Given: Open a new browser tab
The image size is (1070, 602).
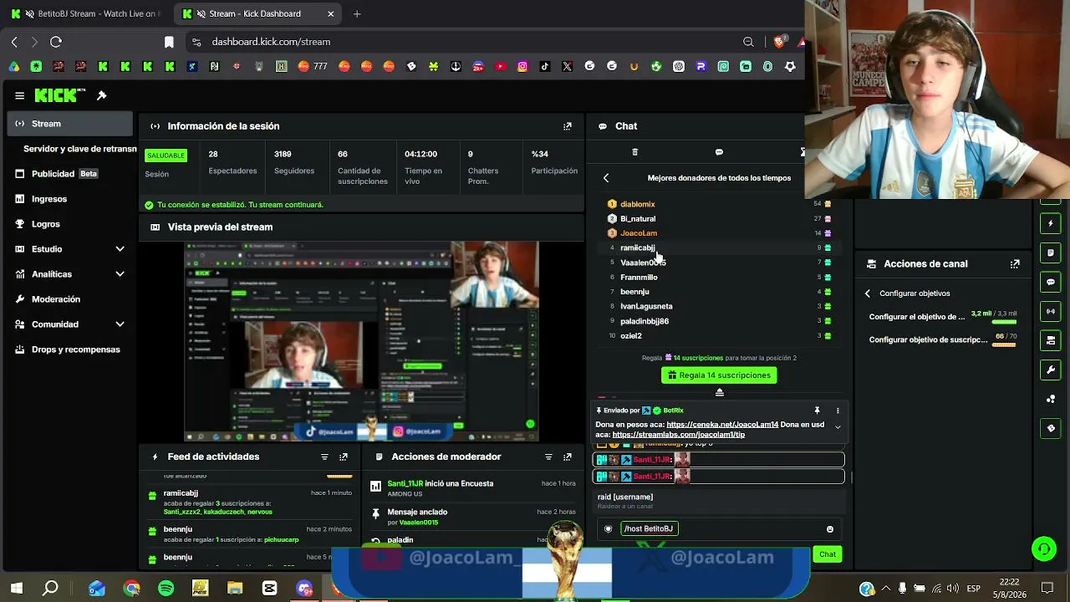Looking at the screenshot, I should click(357, 14).
